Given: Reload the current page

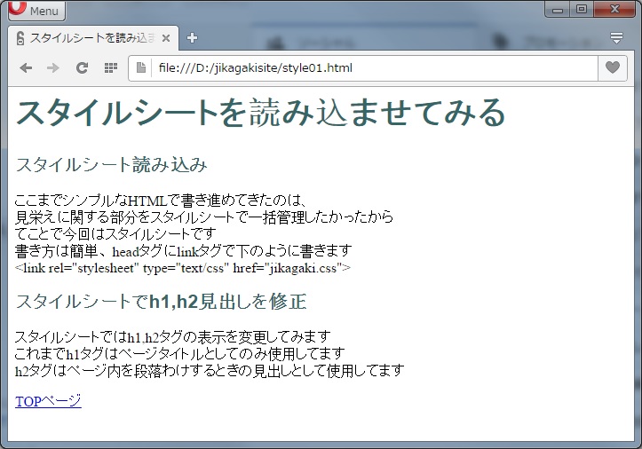Looking at the screenshot, I should (82, 67).
